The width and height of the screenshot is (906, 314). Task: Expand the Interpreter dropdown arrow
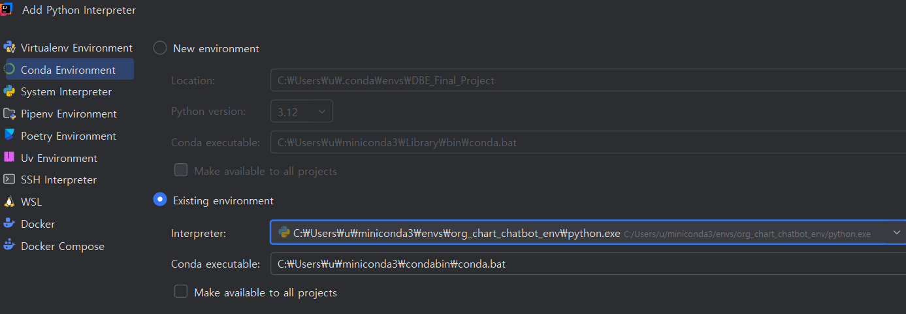point(896,232)
